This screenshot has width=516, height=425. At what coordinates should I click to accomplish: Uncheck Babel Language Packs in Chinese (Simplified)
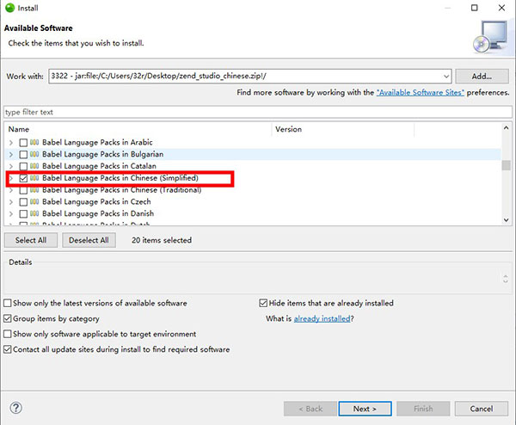click(23, 178)
